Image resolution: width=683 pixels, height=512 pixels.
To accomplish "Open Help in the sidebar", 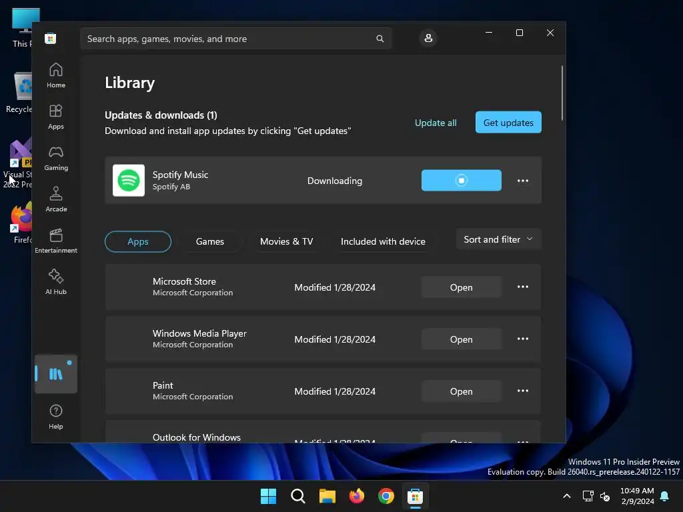I will (56, 417).
